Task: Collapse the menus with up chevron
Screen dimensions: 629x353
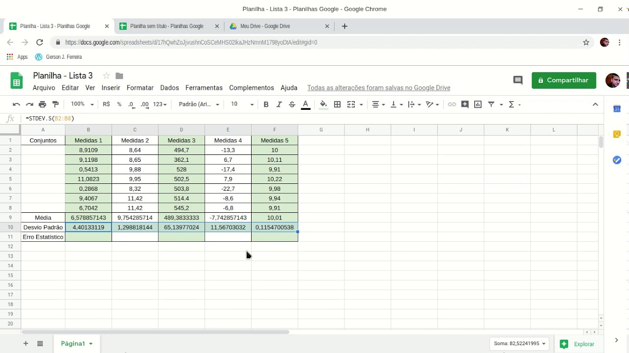Action: pos(595,104)
